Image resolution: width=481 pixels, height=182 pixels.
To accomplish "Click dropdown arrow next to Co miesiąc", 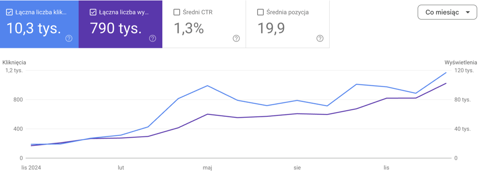I will click(x=468, y=13).
